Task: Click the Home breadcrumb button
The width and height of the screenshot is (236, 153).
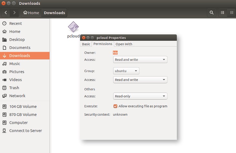Action: coord(31,13)
